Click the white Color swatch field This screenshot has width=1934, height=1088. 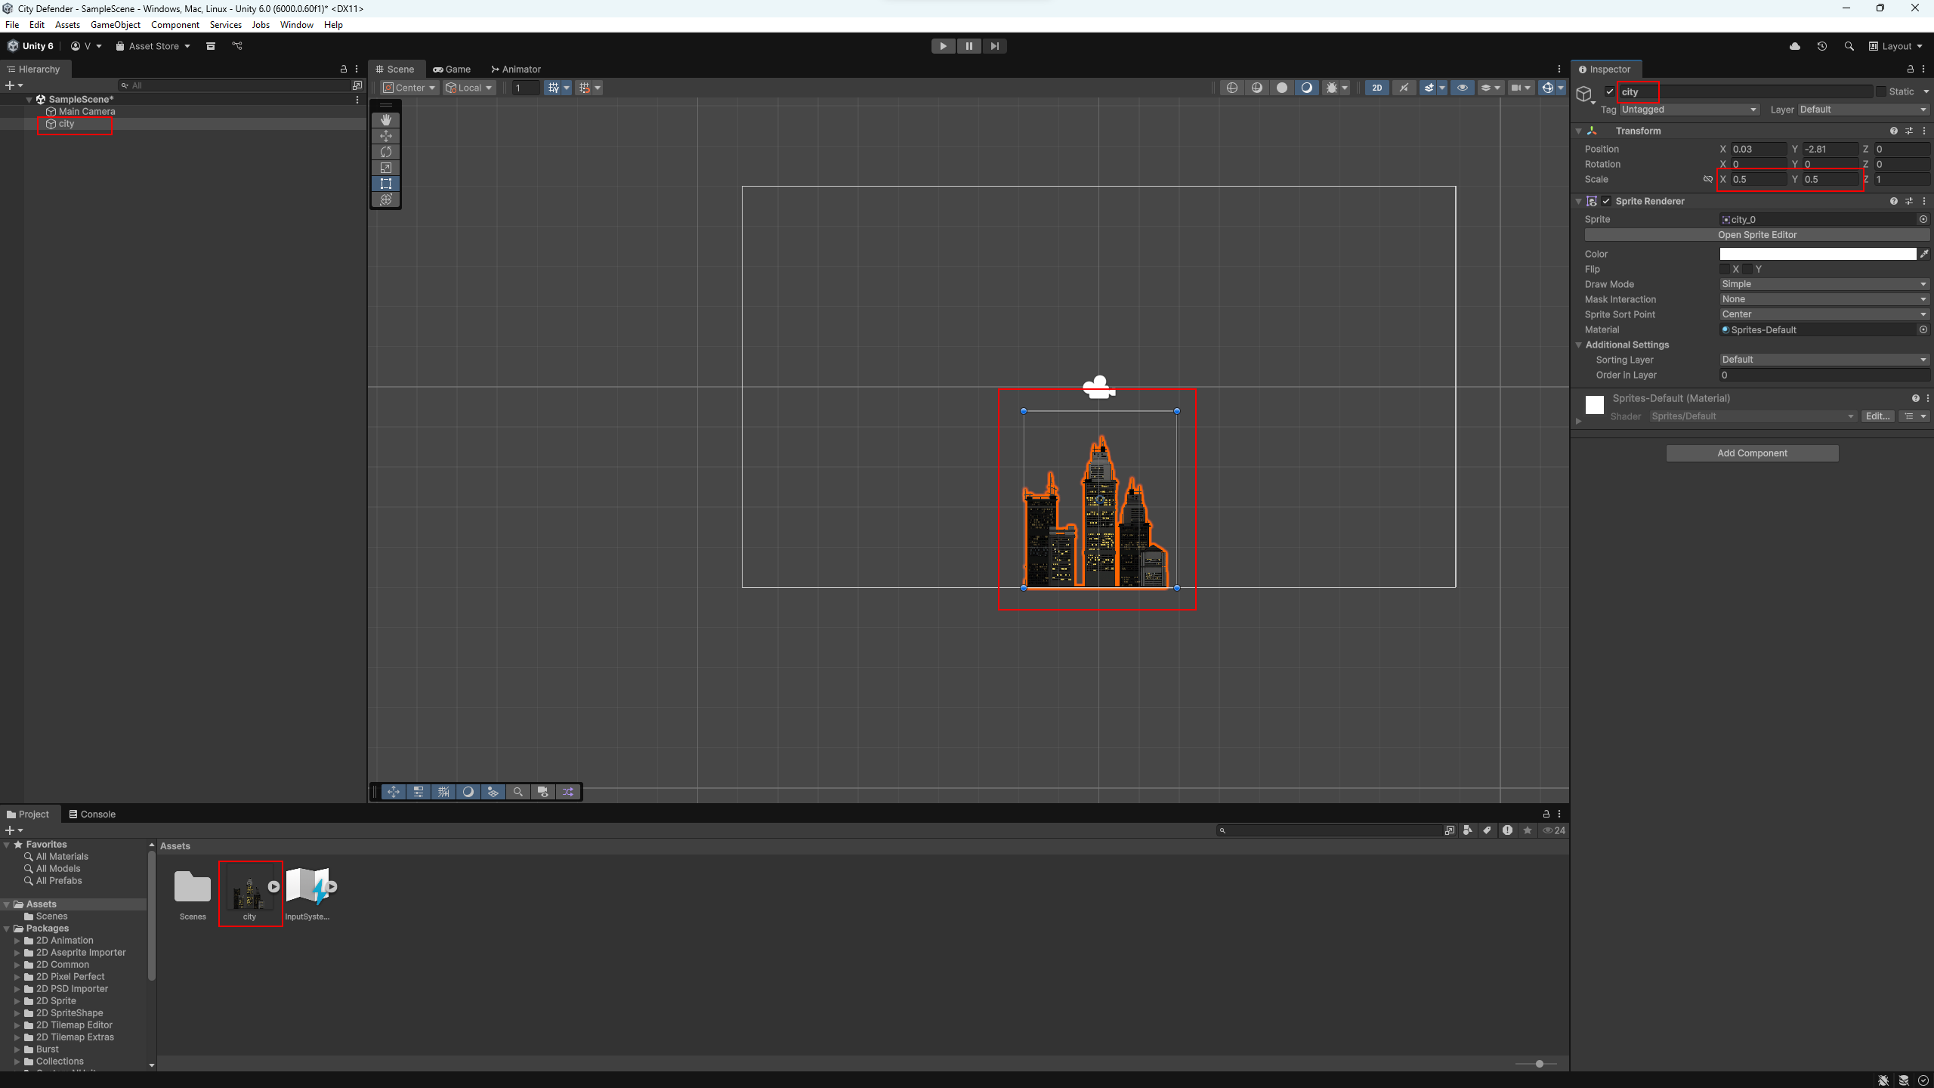pyautogui.click(x=1817, y=254)
